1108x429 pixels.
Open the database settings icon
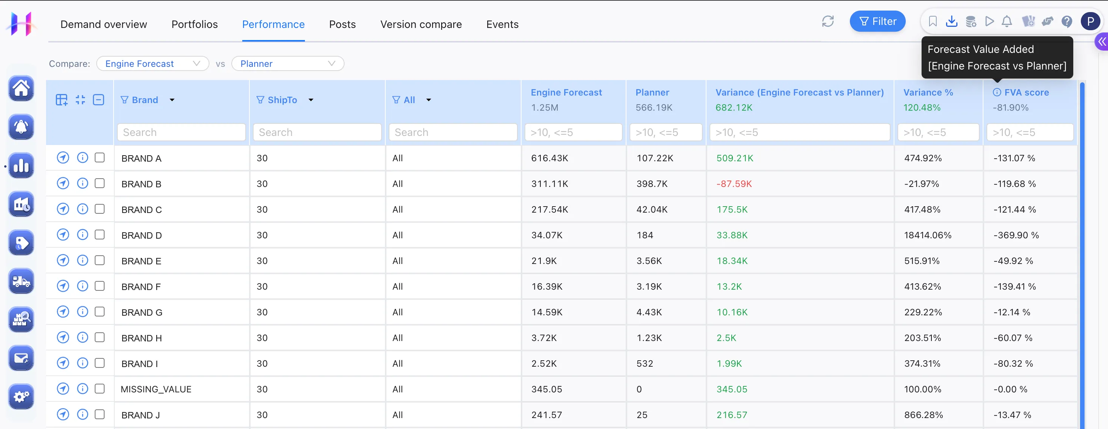(x=970, y=21)
